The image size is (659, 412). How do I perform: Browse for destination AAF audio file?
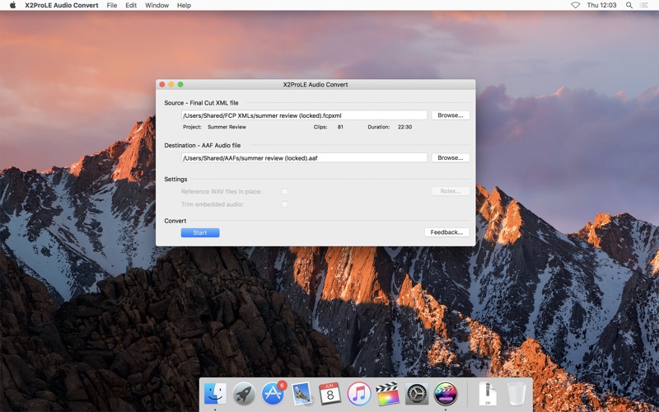pyautogui.click(x=451, y=157)
